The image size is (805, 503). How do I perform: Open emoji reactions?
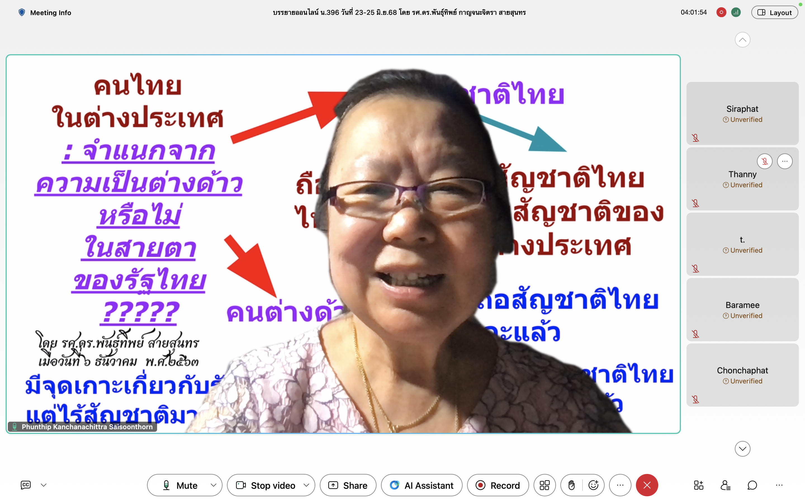[x=593, y=485]
